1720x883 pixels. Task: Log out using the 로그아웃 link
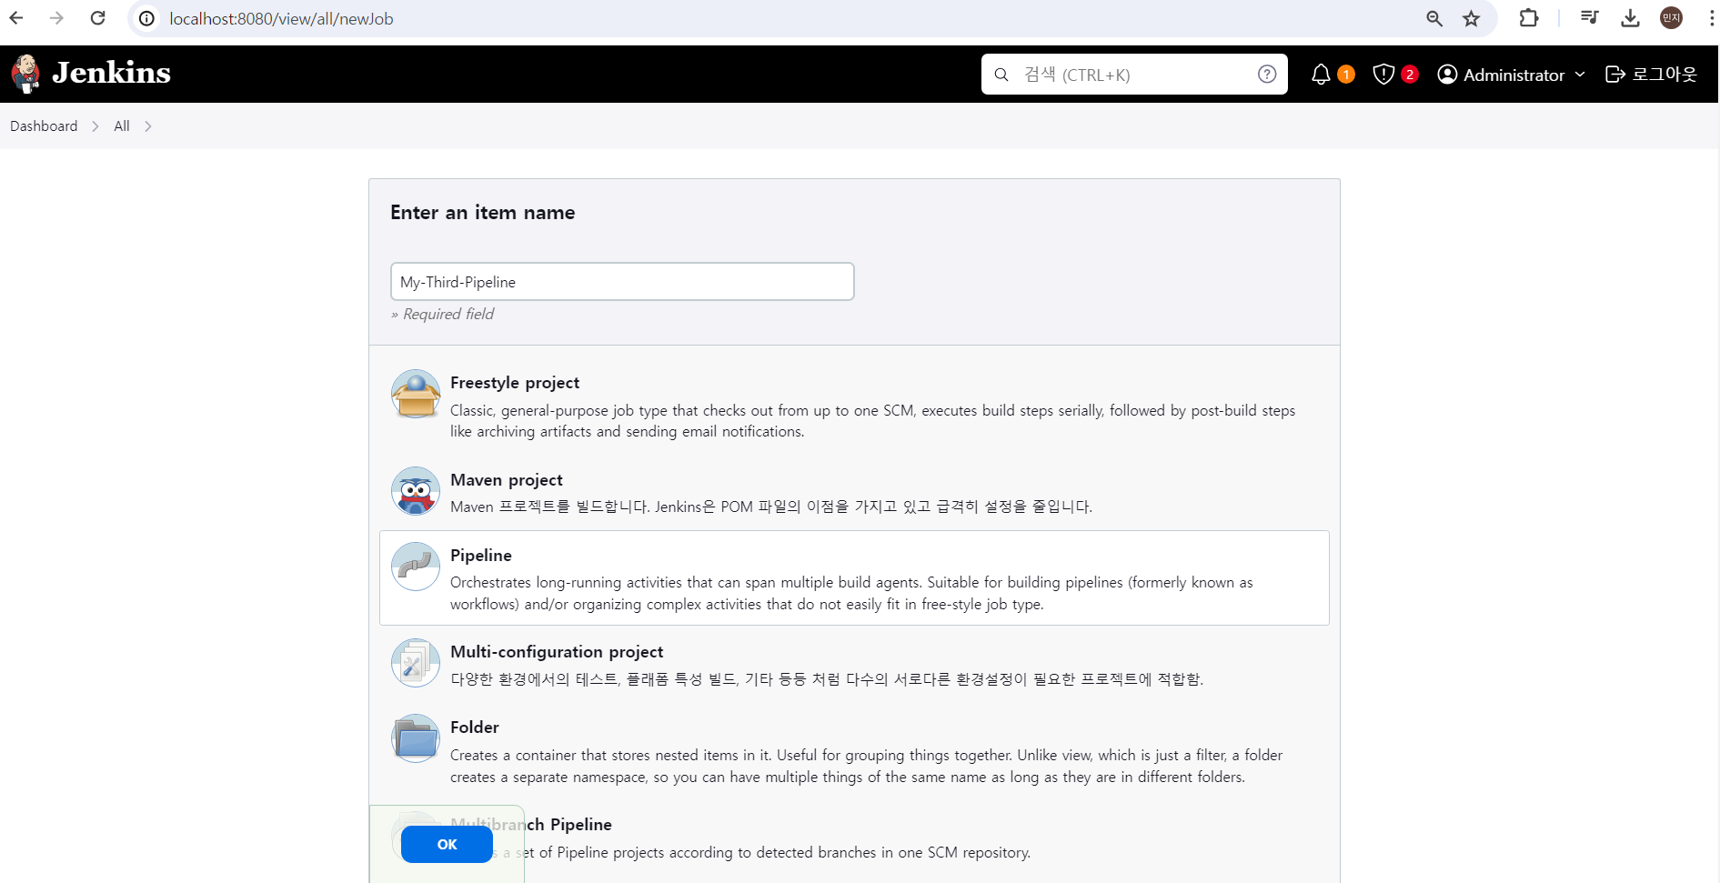pos(1651,75)
